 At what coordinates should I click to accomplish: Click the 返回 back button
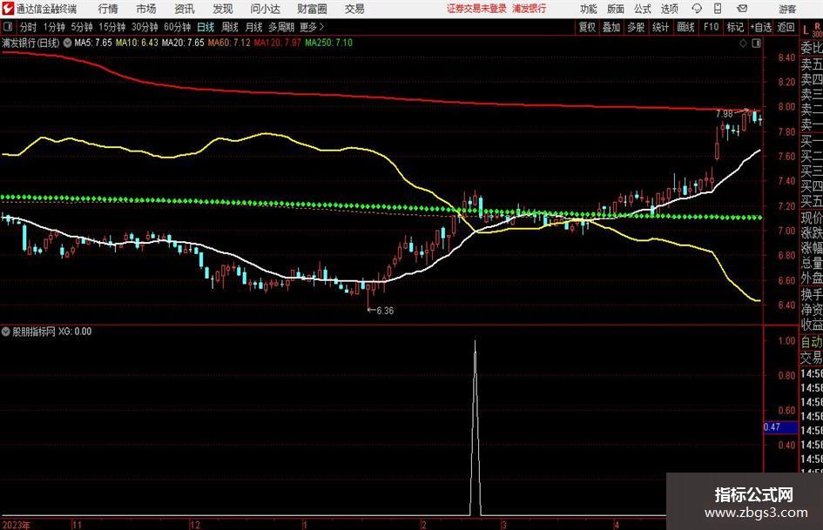(x=786, y=27)
